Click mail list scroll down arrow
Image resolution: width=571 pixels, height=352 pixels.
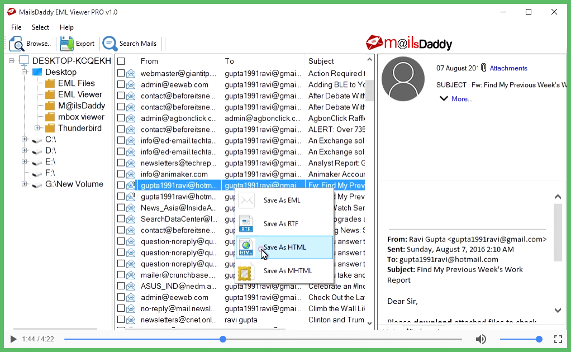tap(370, 324)
